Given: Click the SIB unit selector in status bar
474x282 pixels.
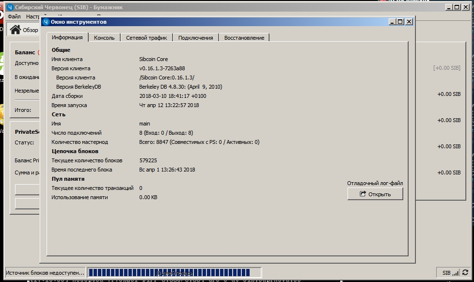Looking at the screenshot, I should pos(446,273).
